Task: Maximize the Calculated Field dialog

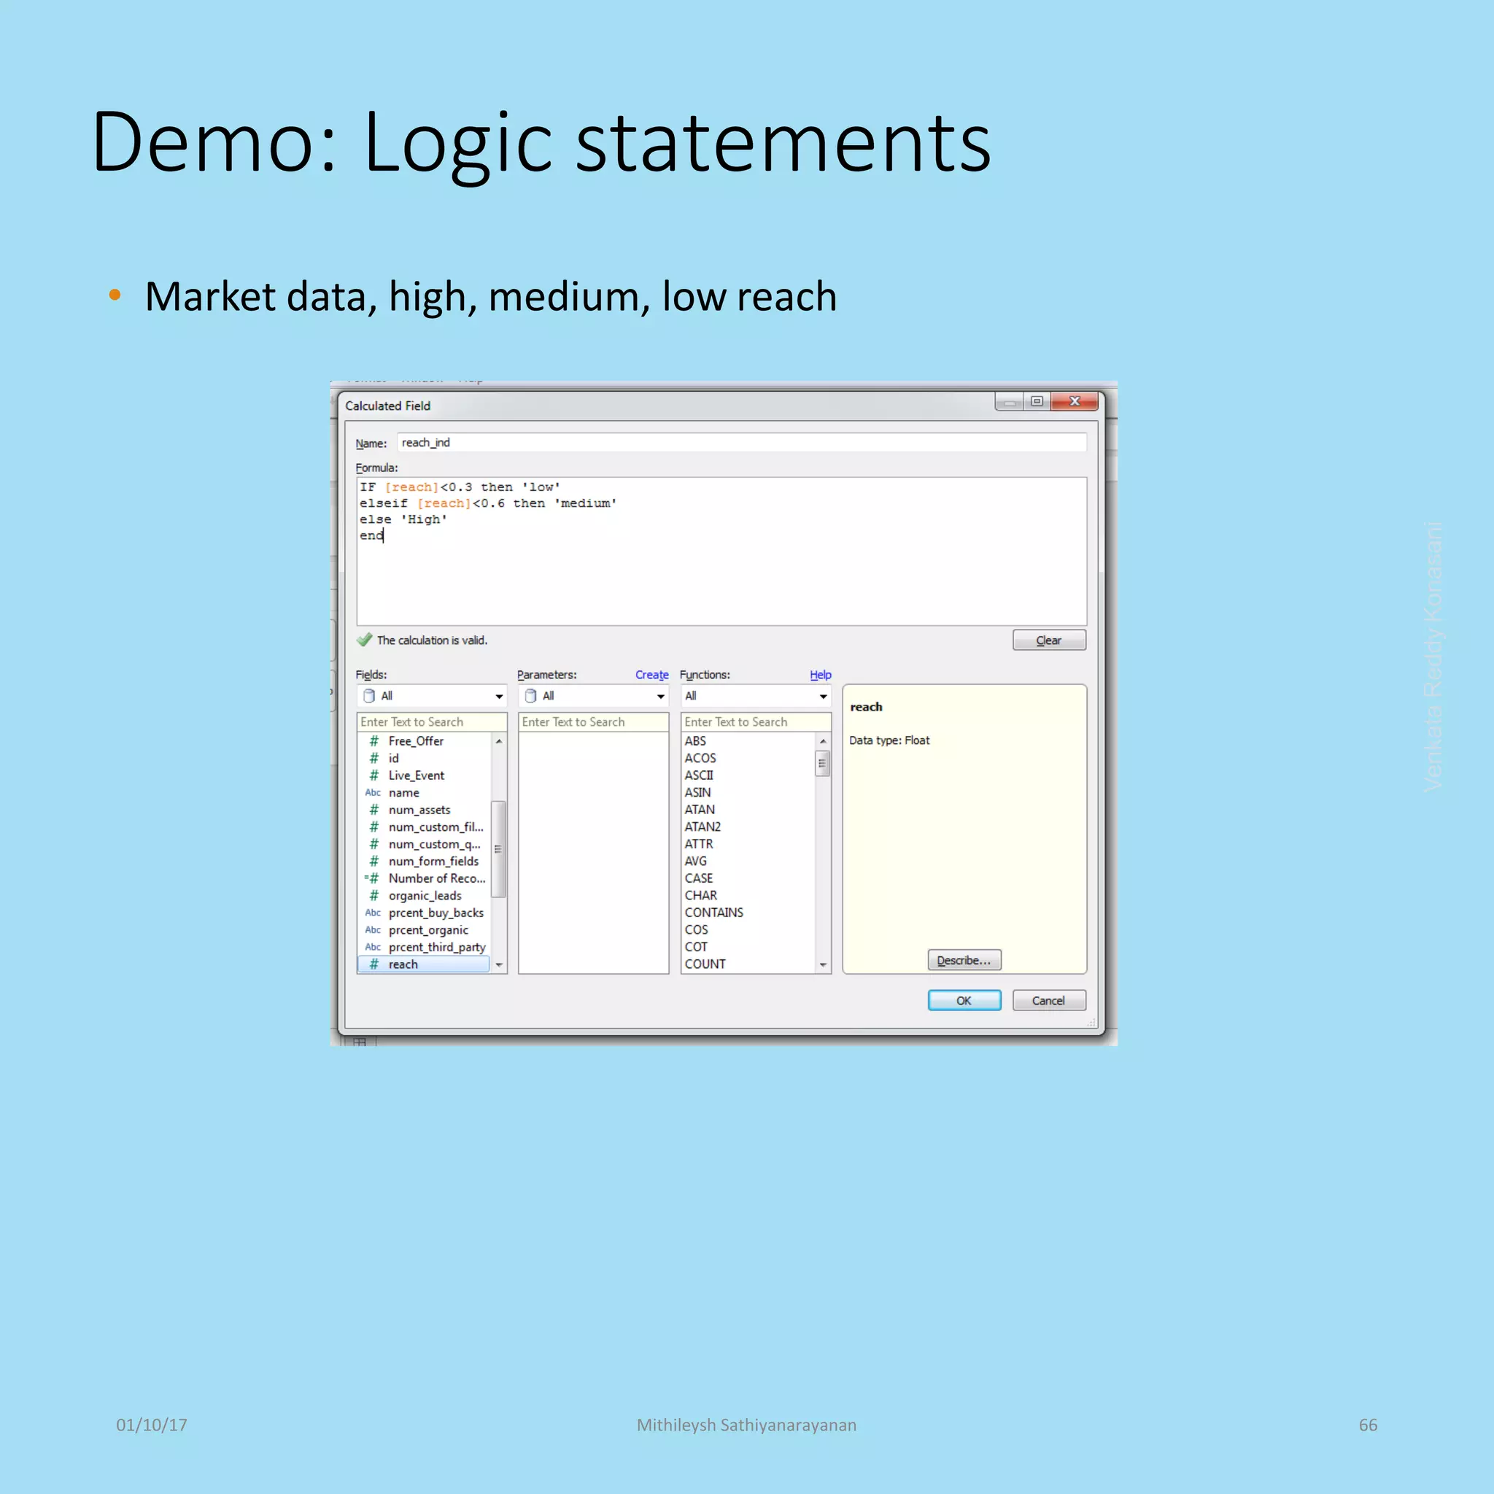Action: pos(1037,400)
